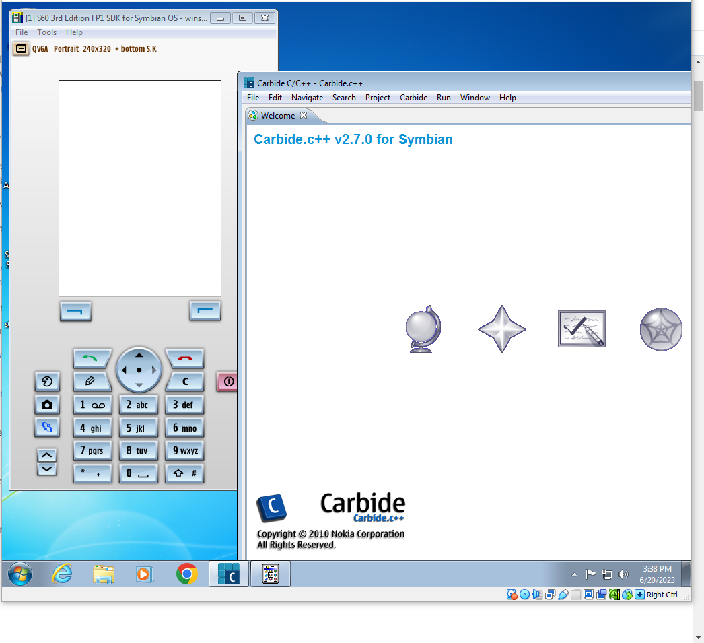The width and height of the screenshot is (704, 643).
Task: Open the Tutorials checklist icon
Action: 582,329
